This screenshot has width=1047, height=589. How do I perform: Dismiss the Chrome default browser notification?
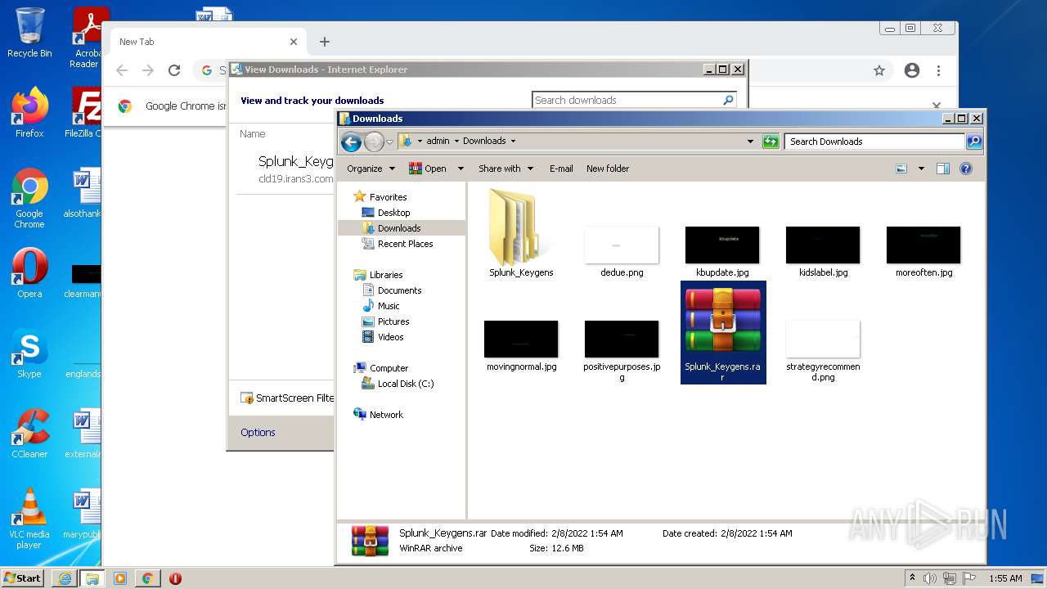coord(937,106)
